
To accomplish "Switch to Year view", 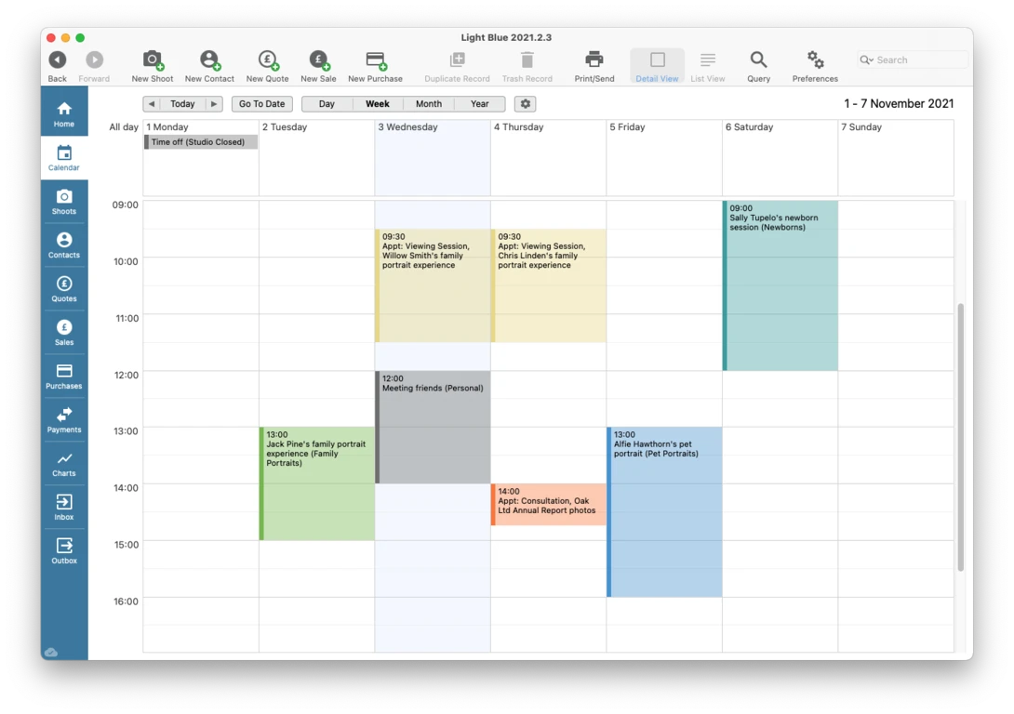I will pyautogui.click(x=480, y=104).
